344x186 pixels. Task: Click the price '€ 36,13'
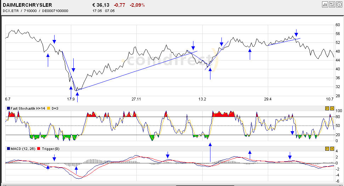[x=101, y=5]
